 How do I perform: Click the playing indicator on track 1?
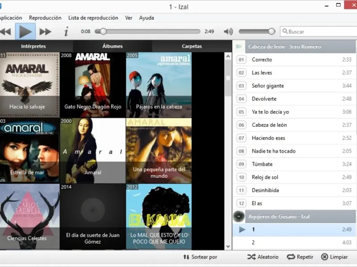point(242,230)
